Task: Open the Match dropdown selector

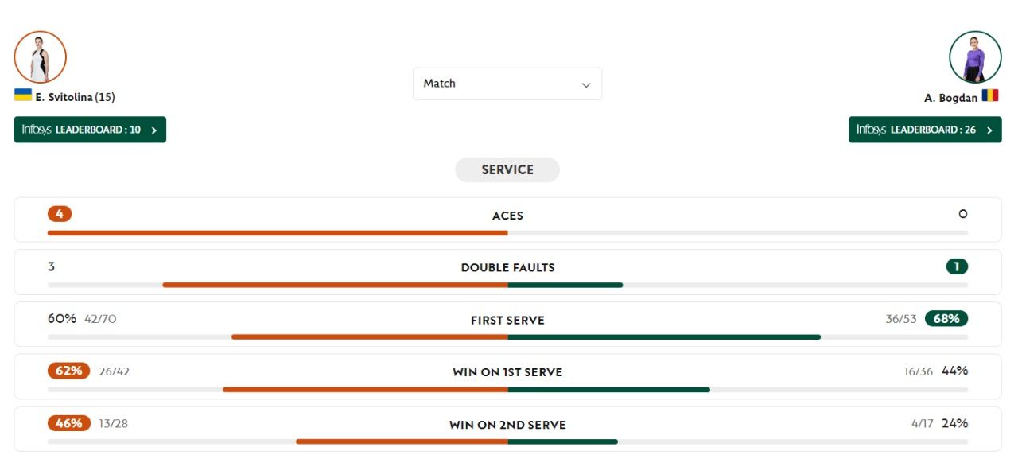Action: [x=507, y=84]
